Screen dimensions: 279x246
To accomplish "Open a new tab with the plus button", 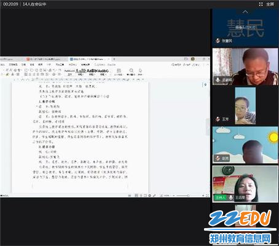I will 114,59.
